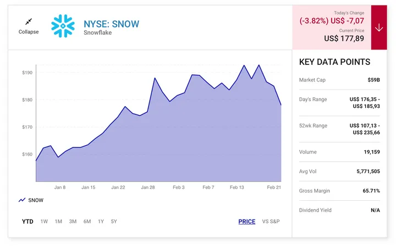The width and height of the screenshot is (396, 247).
Task: Switch chart to 1W range
Action: click(x=44, y=222)
